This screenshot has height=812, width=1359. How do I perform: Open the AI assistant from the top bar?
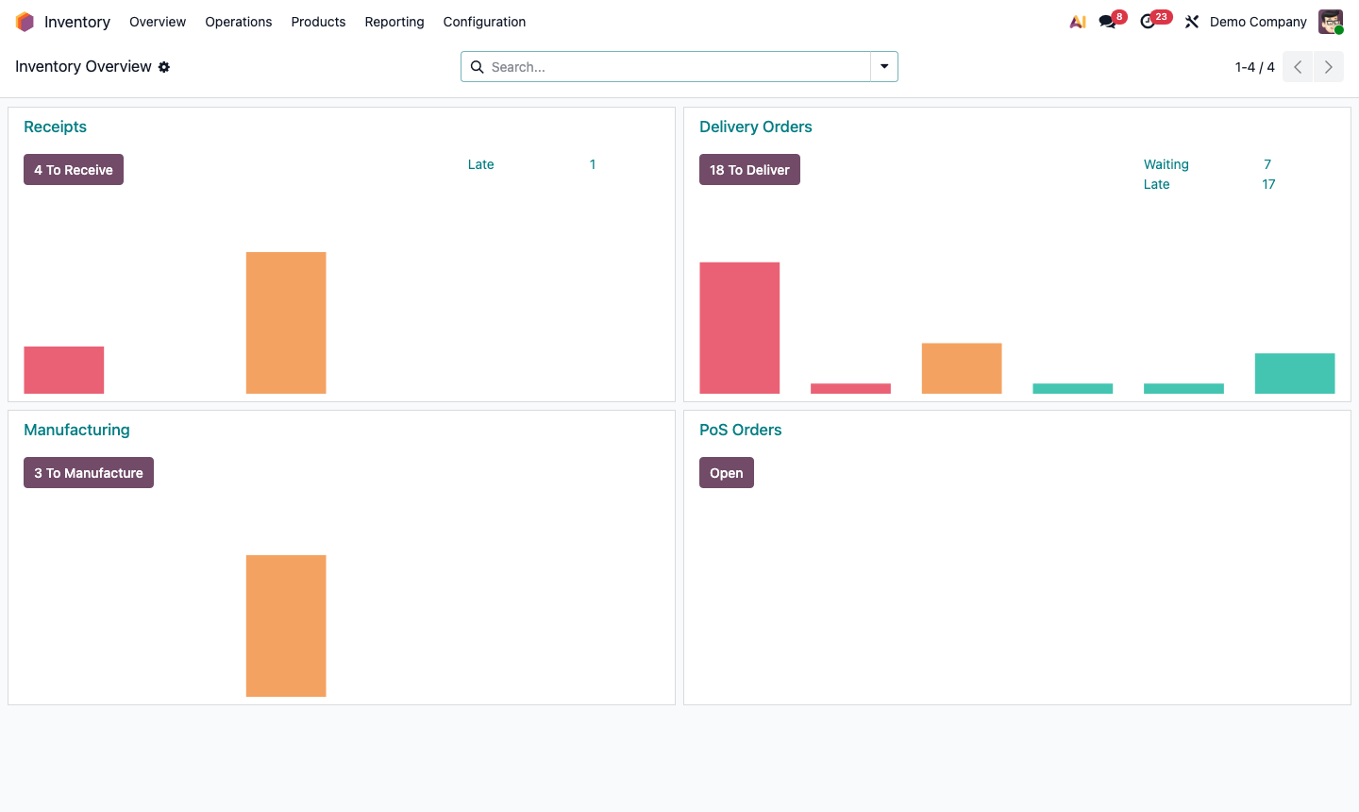tap(1077, 21)
